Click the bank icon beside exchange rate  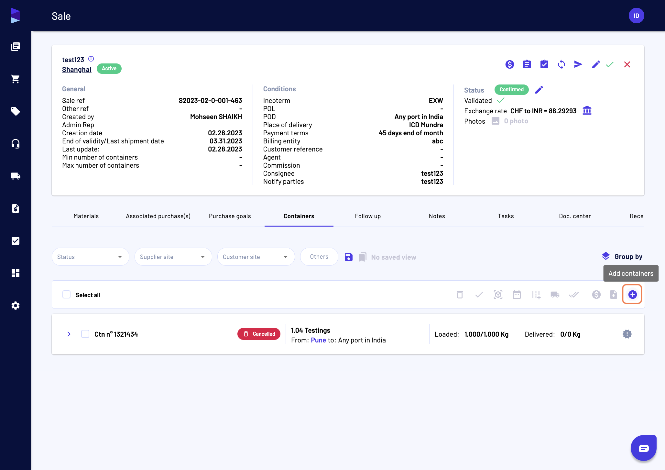587,111
